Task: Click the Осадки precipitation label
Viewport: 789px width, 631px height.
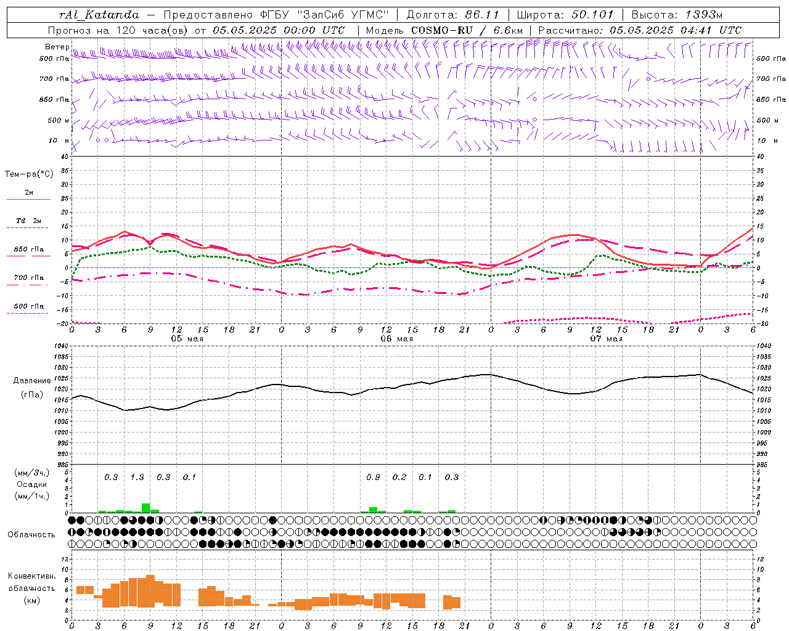Action: point(32,484)
